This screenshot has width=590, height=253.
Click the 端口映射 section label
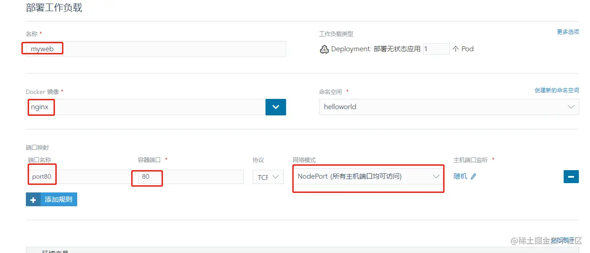point(37,147)
